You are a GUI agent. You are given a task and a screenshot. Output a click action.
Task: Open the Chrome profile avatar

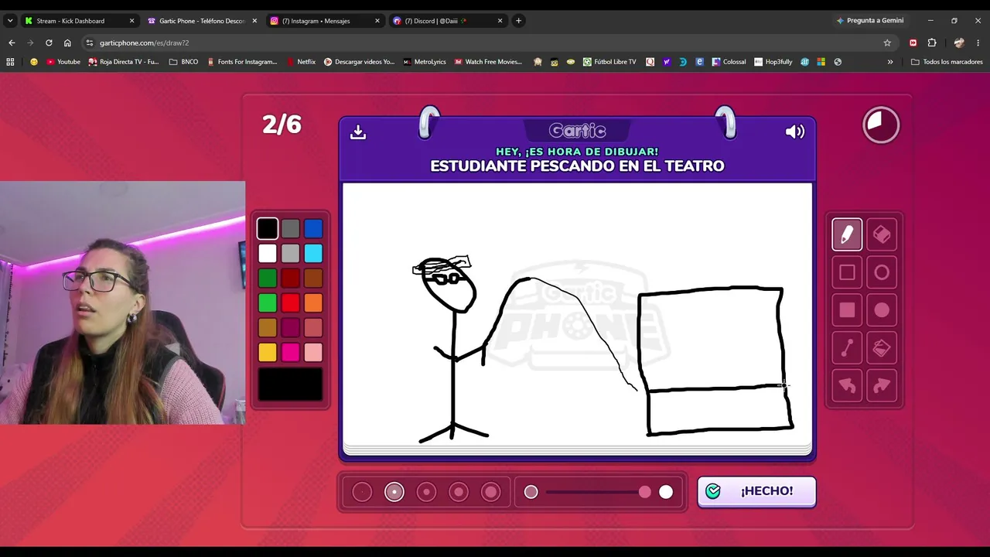coord(959,43)
